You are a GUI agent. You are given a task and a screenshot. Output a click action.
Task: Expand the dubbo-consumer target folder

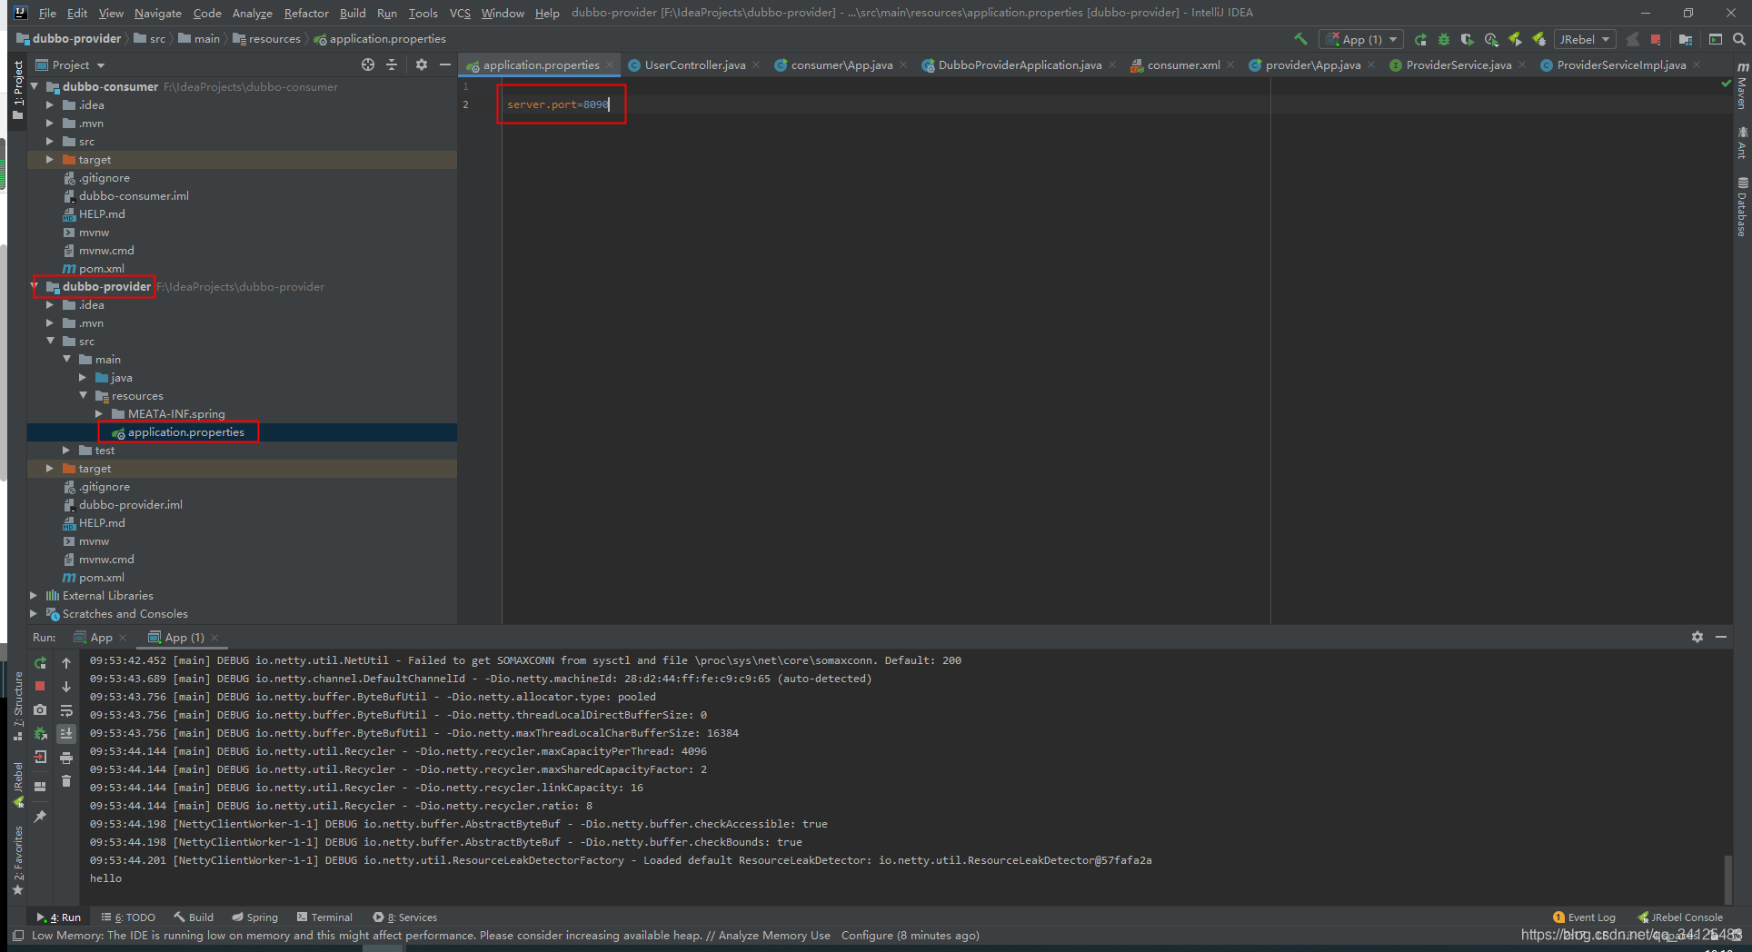pos(50,159)
